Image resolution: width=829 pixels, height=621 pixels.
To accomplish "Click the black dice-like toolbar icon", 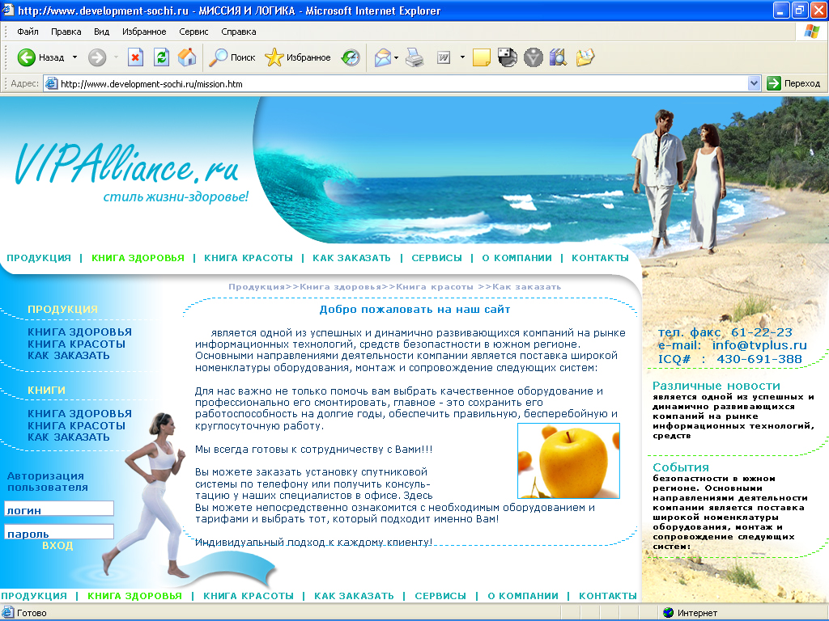I will coord(507,57).
